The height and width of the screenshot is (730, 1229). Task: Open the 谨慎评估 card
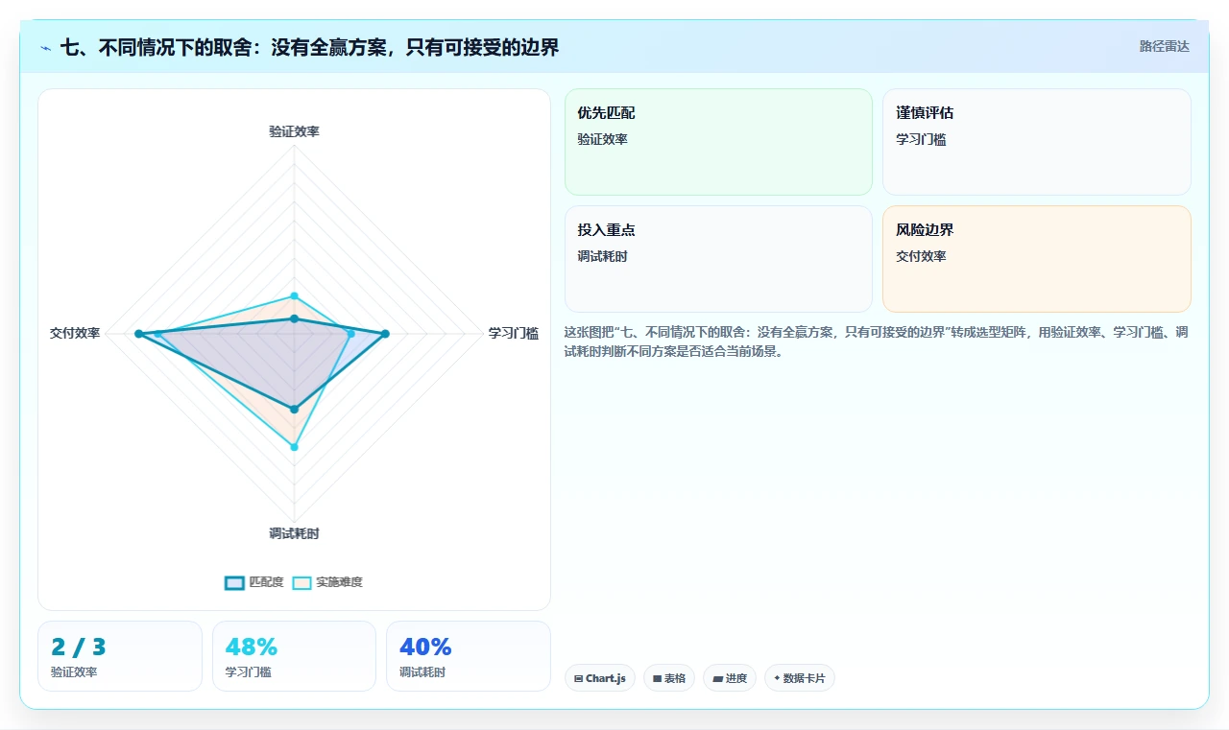pyautogui.click(x=1037, y=142)
